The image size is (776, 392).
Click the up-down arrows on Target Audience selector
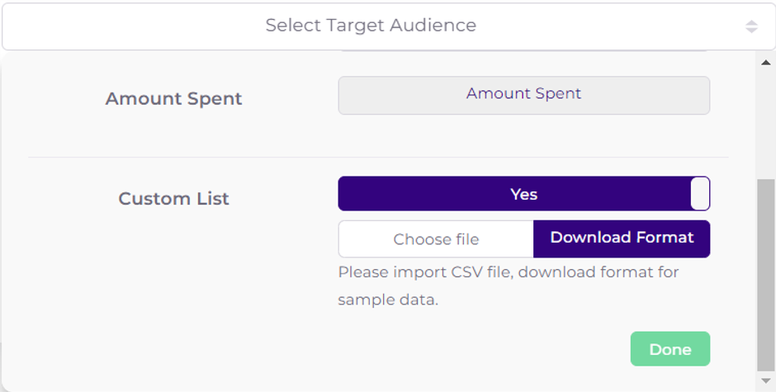pyautogui.click(x=751, y=26)
